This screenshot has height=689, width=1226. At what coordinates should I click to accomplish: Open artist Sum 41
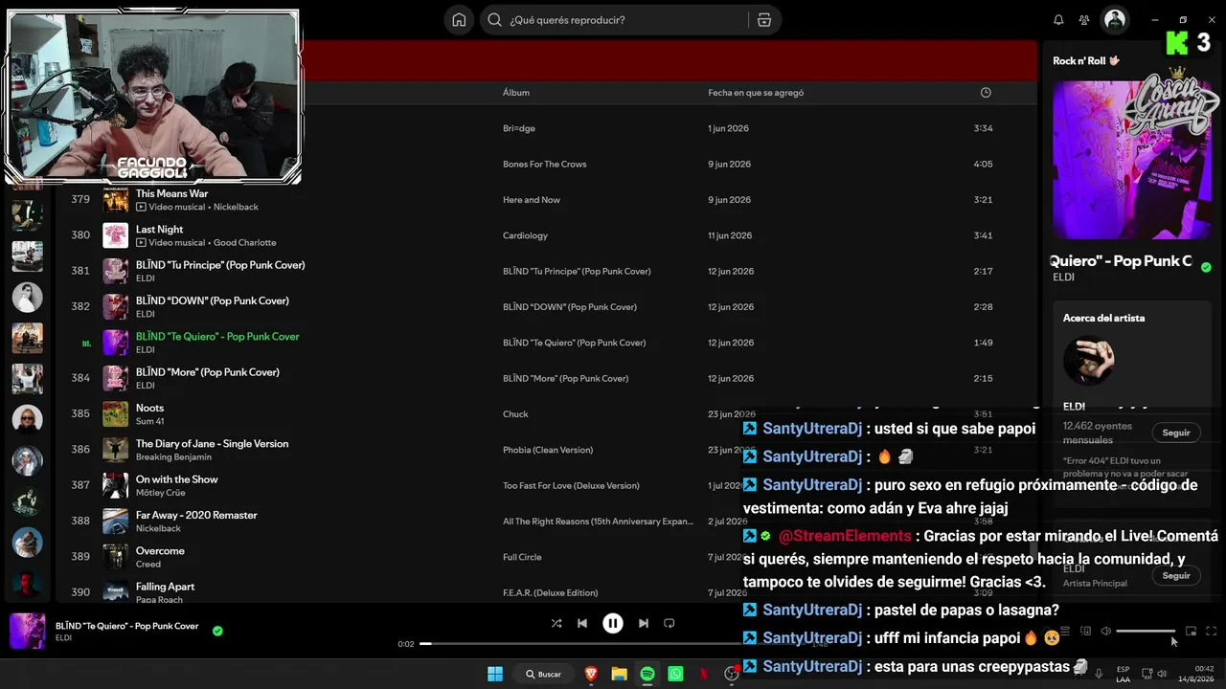[x=150, y=421]
